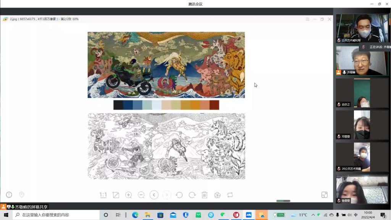Click the Windows taskbar search box
The width and height of the screenshot is (391, 220).
(x=56, y=215)
